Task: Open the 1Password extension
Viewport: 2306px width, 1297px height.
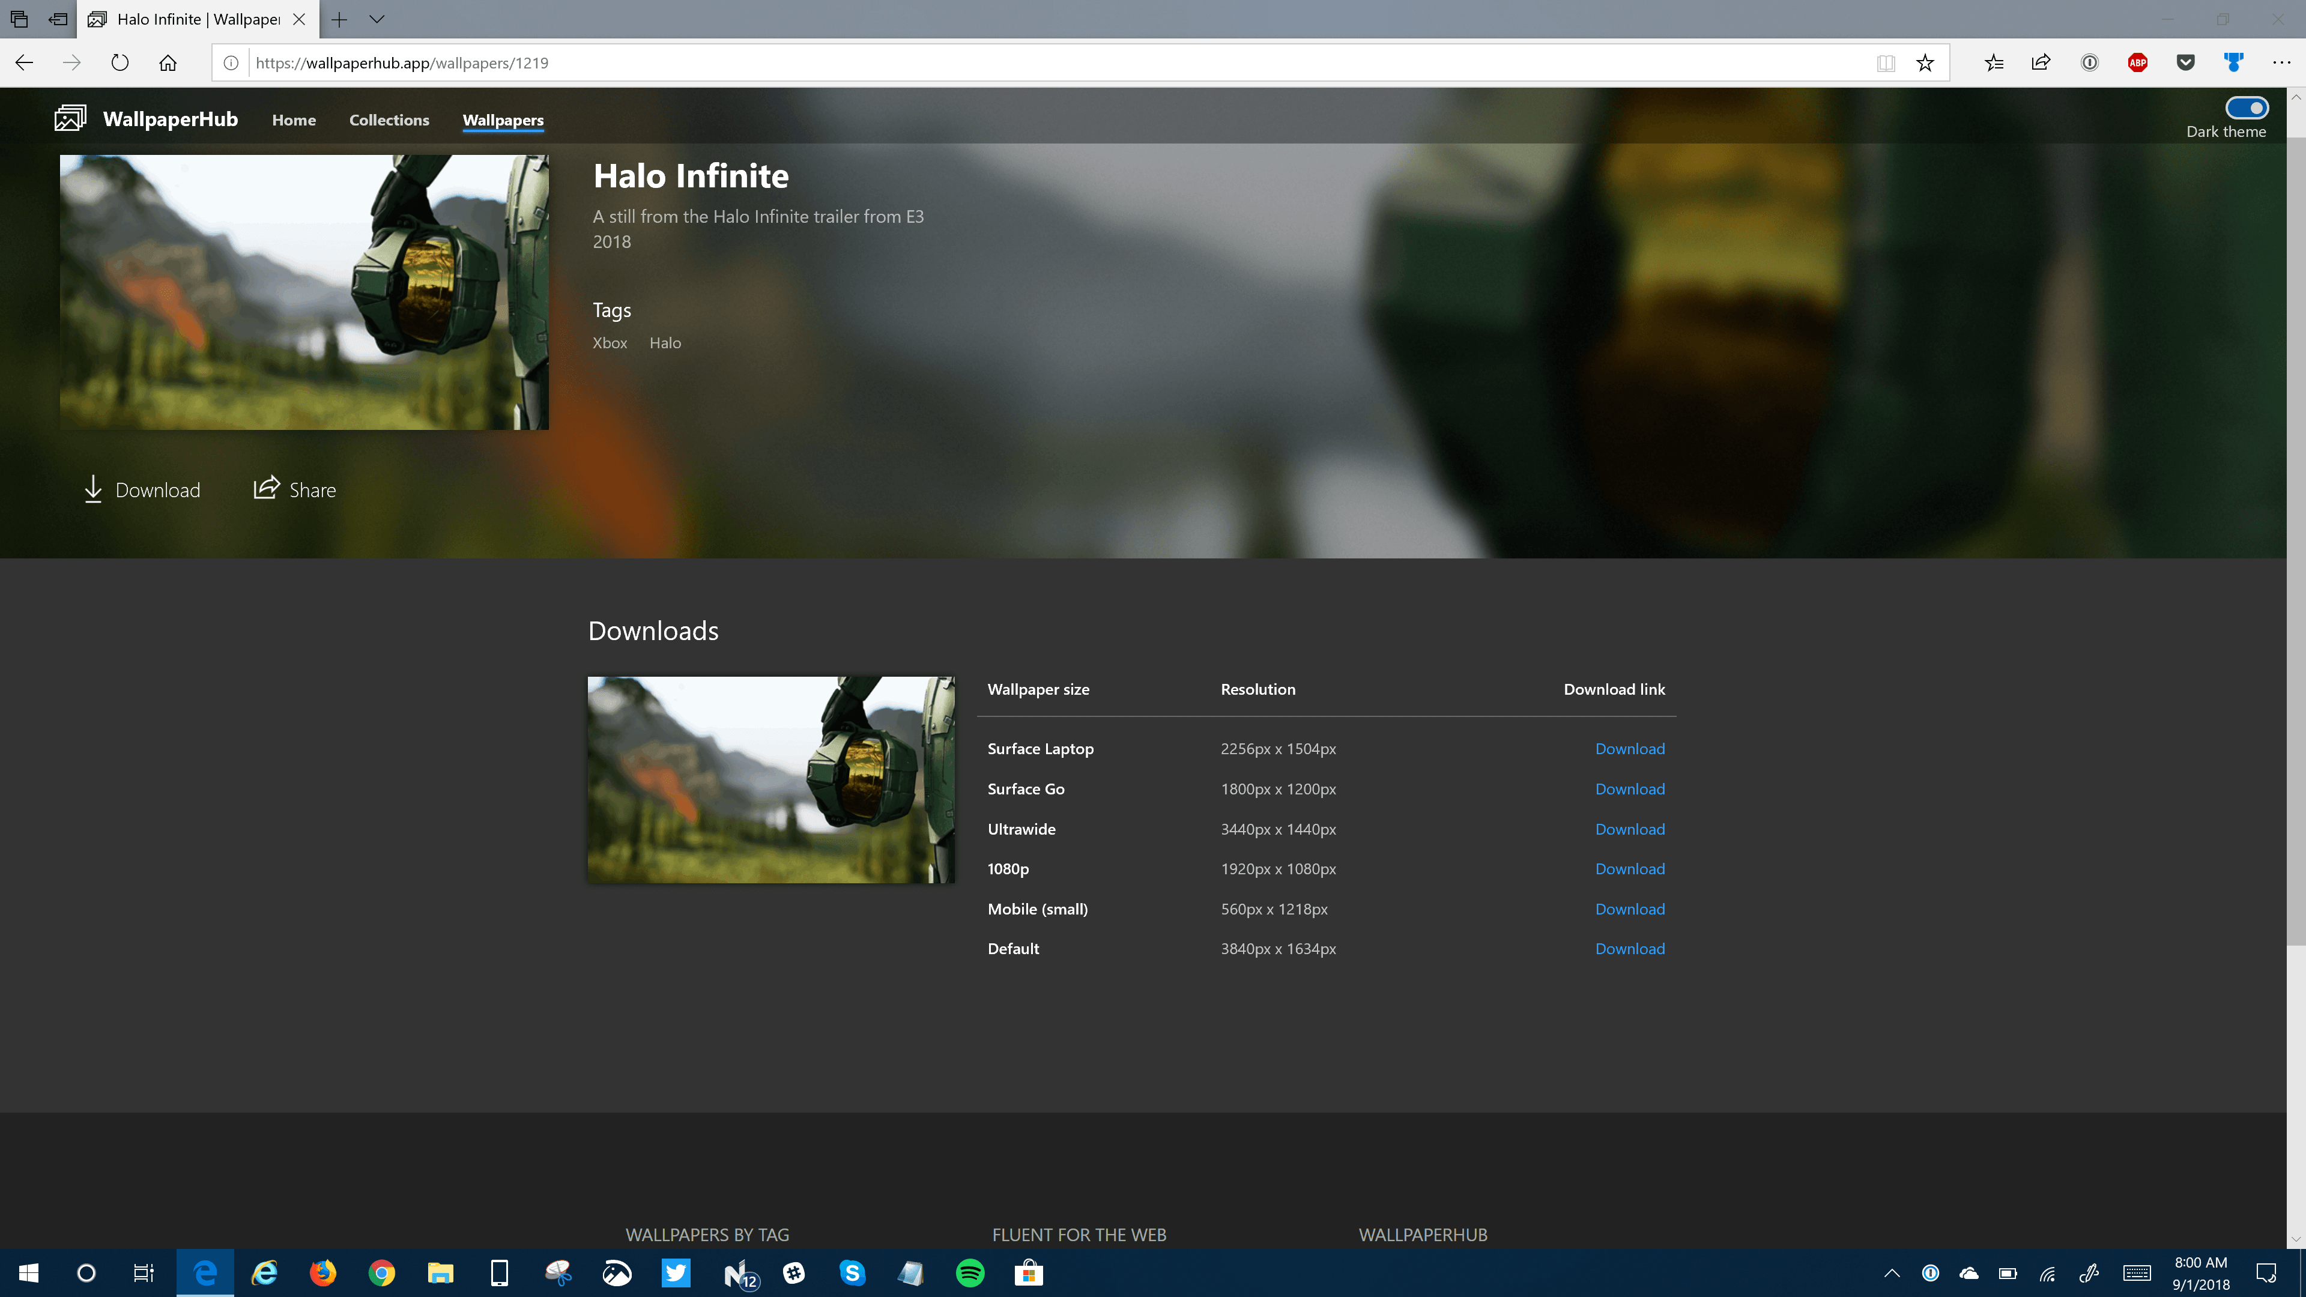Action: coord(2089,62)
